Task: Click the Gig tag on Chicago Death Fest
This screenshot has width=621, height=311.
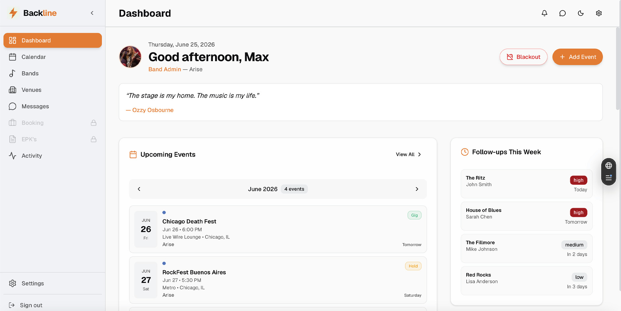Action: point(414,215)
